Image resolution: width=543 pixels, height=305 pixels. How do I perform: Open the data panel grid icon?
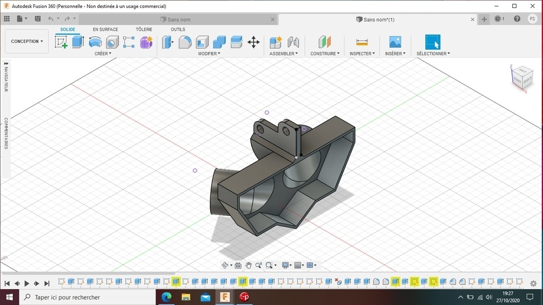point(7,19)
